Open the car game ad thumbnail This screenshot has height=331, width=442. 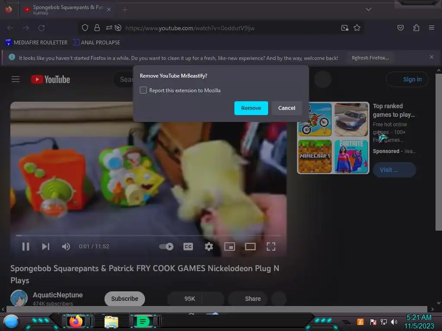pos(351,120)
